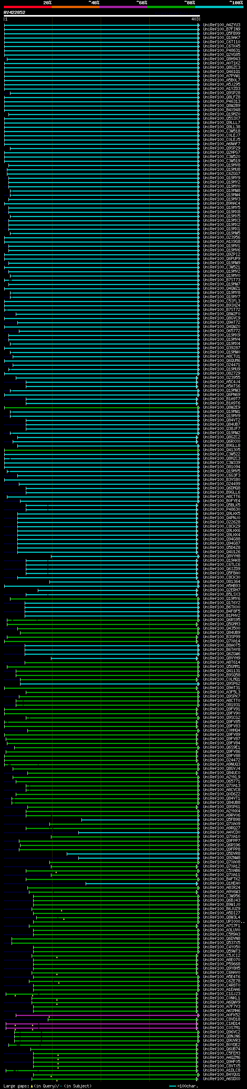247x1089 pixels.
Task: Select label UniRef100_C0LEJ7
Action: click(x=221, y=135)
